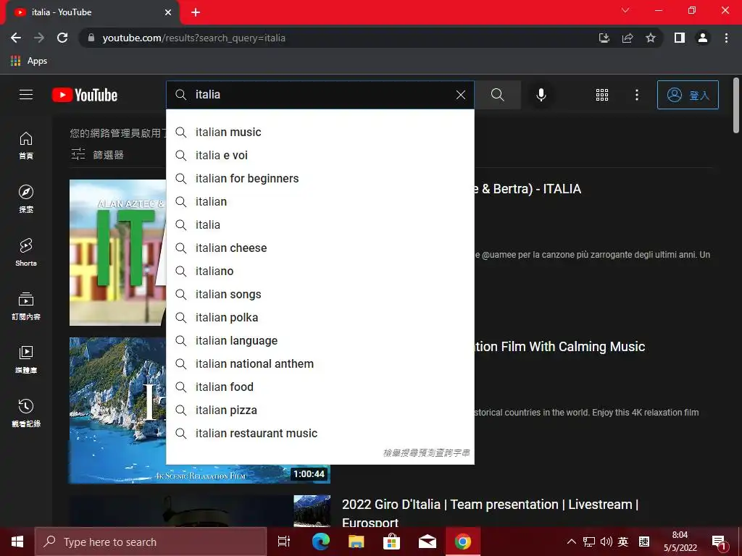Open the 篩選器 filters button
This screenshot has width=742, height=556.
pos(98,155)
